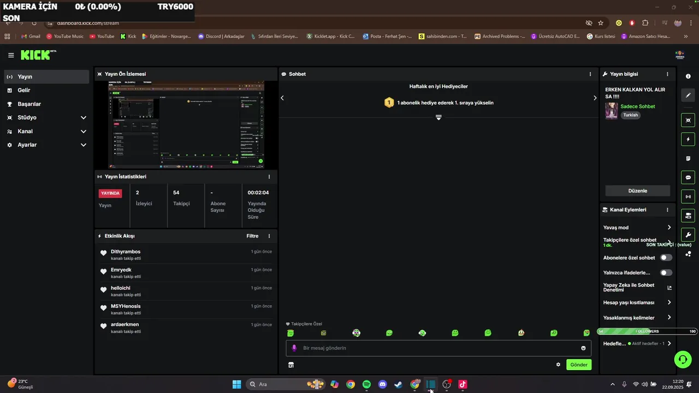Screen dimensions: 699x393
Task: Click the Sadece Sohbet category link
Action: click(637, 106)
